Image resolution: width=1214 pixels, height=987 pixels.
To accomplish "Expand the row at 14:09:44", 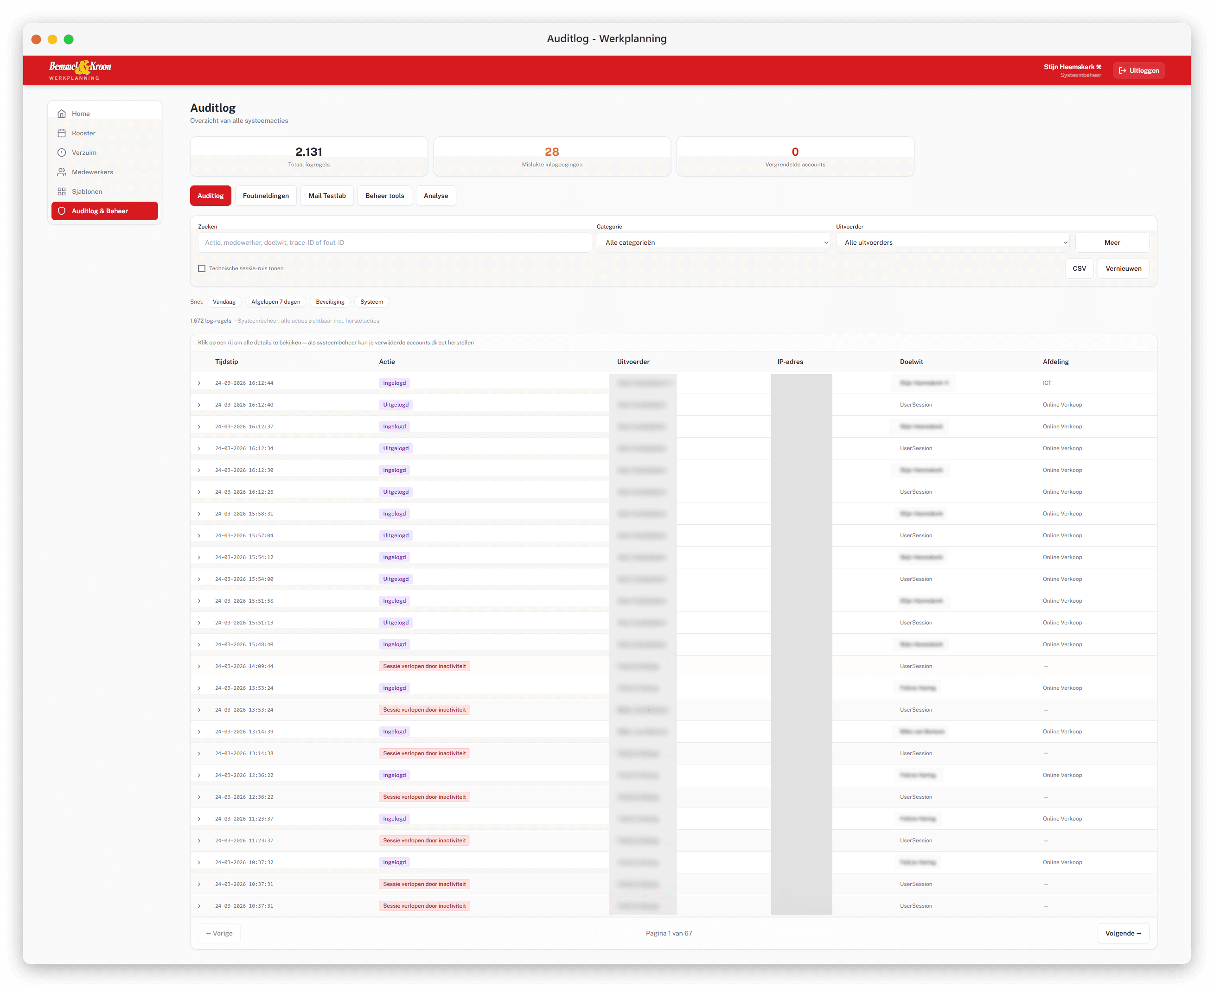I will coord(199,666).
